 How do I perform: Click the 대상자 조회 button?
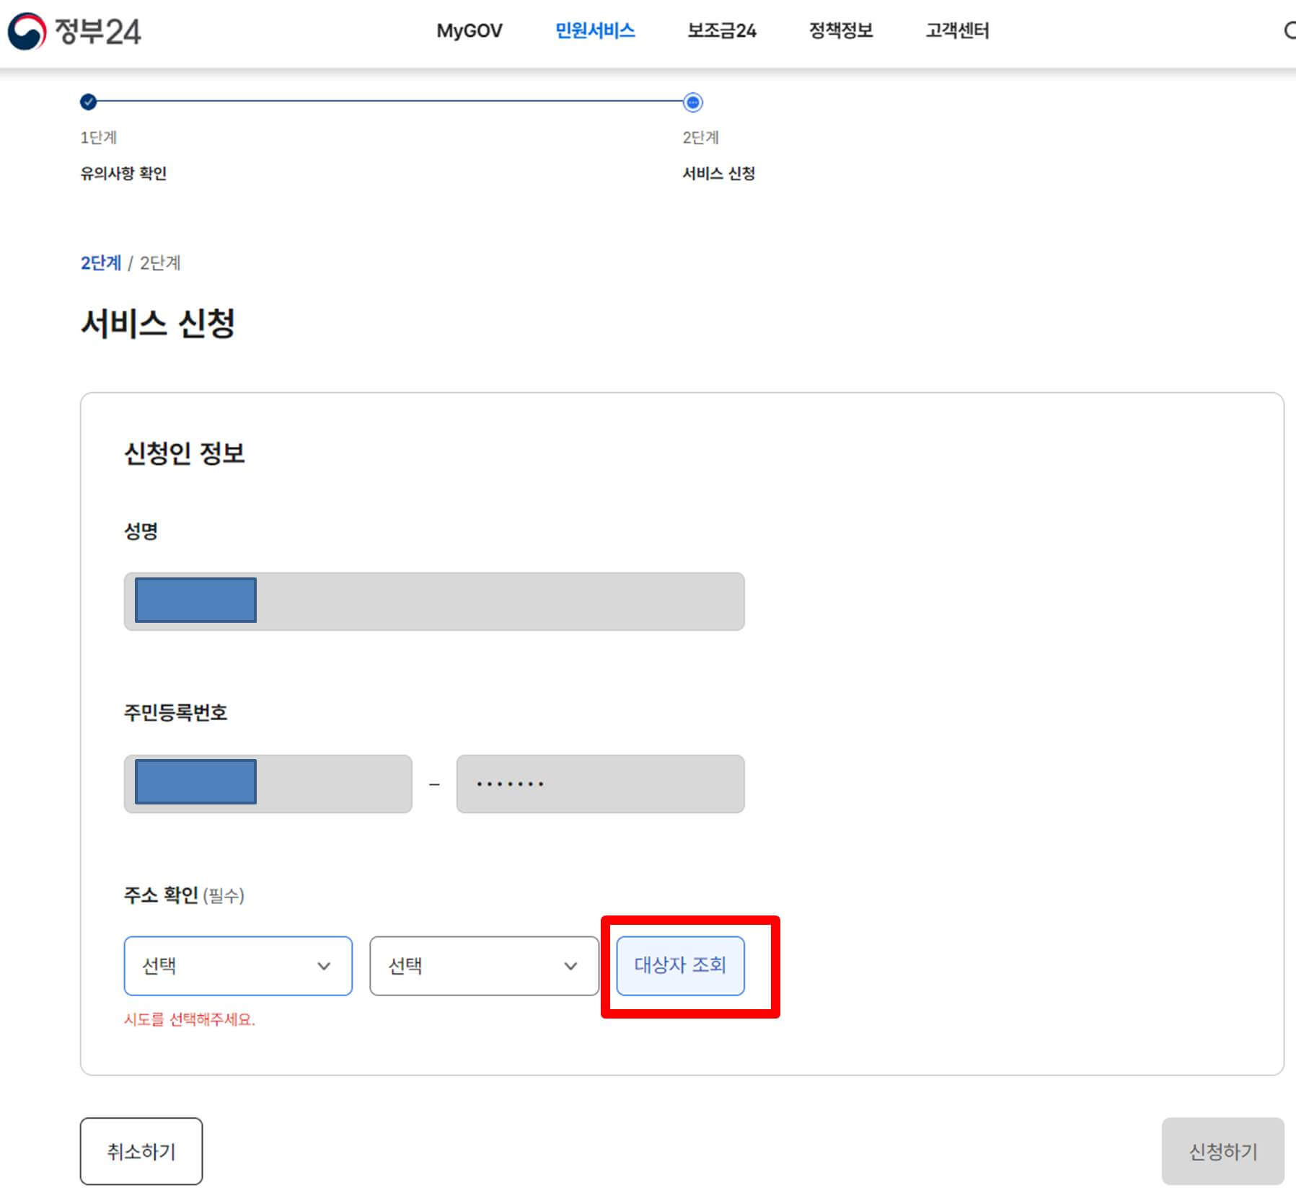point(679,966)
